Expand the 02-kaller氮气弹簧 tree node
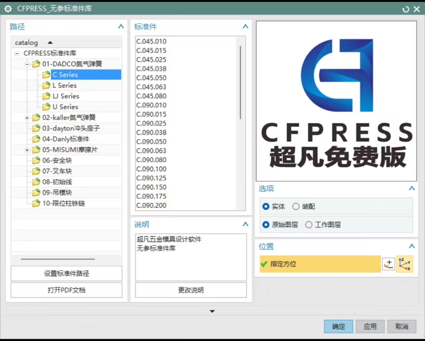This screenshot has width=425, height=341. (27, 118)
